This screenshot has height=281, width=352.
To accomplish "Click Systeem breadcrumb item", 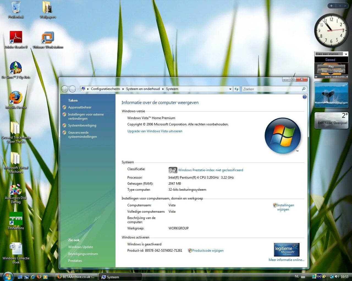I will (x=172, y=89).
